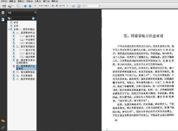Click the page number field showing 29
The width and height of the screenshot is (178, 131).
tap(35, 6)
